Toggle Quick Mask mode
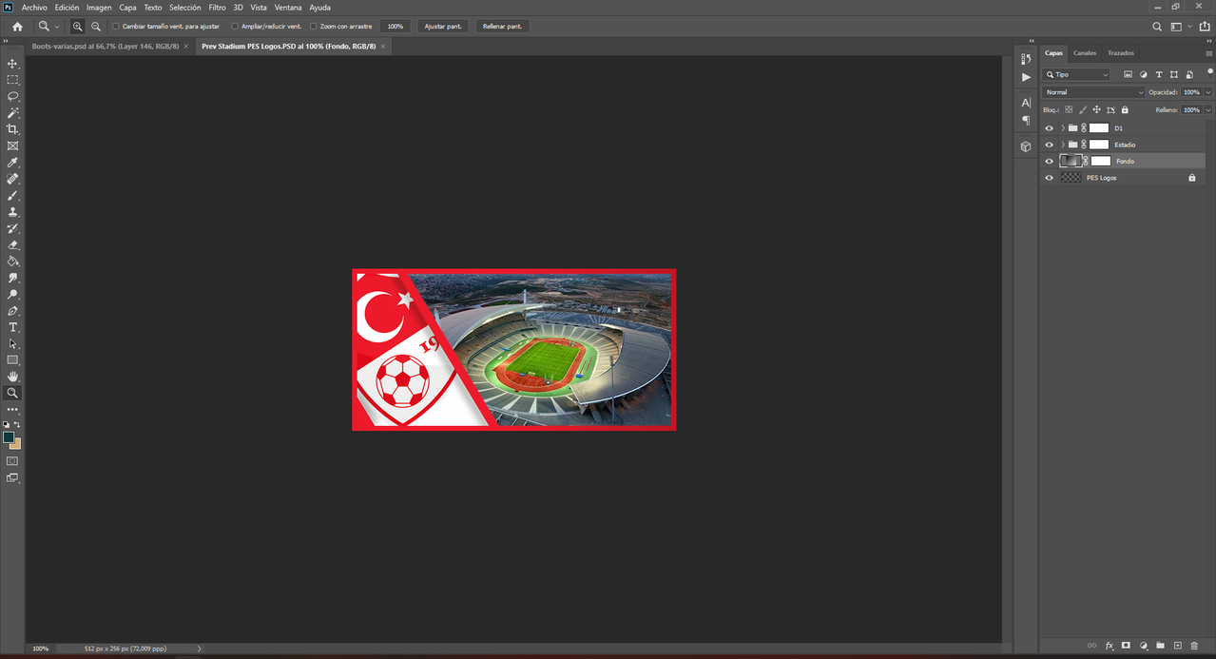Image resolution: width=1216 pixels, height=659 pixels. coord(12,461)
